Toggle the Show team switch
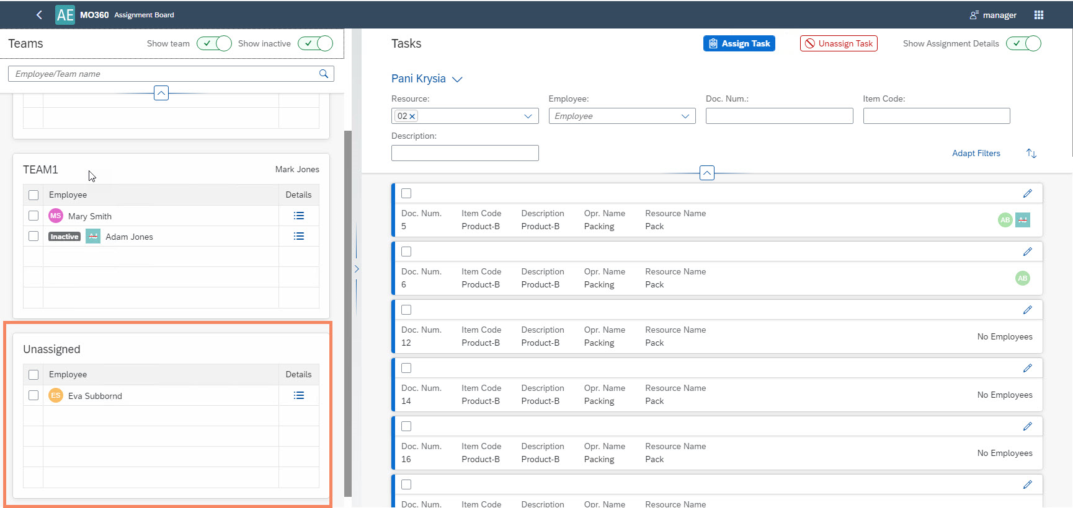1073x508 pixels. click(x=214, y=43)
